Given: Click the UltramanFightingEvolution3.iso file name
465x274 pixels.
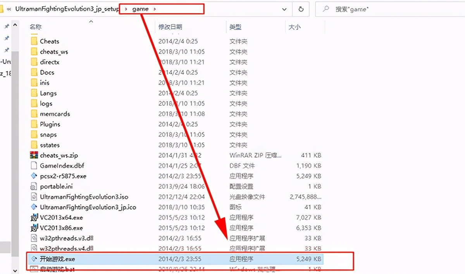Looking at the screenshot, I should point(84,197).
